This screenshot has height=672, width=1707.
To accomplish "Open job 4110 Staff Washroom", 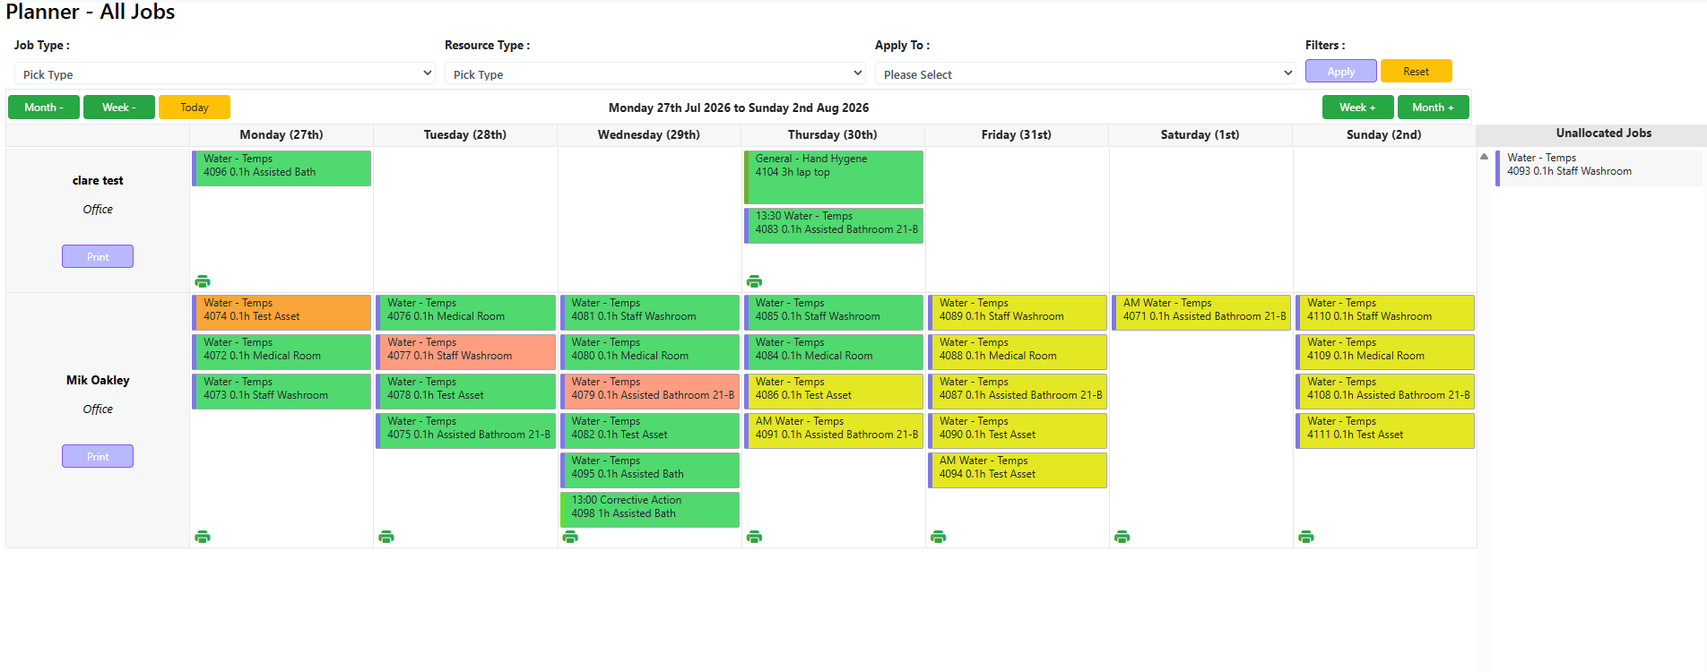I will (1384, 313).
